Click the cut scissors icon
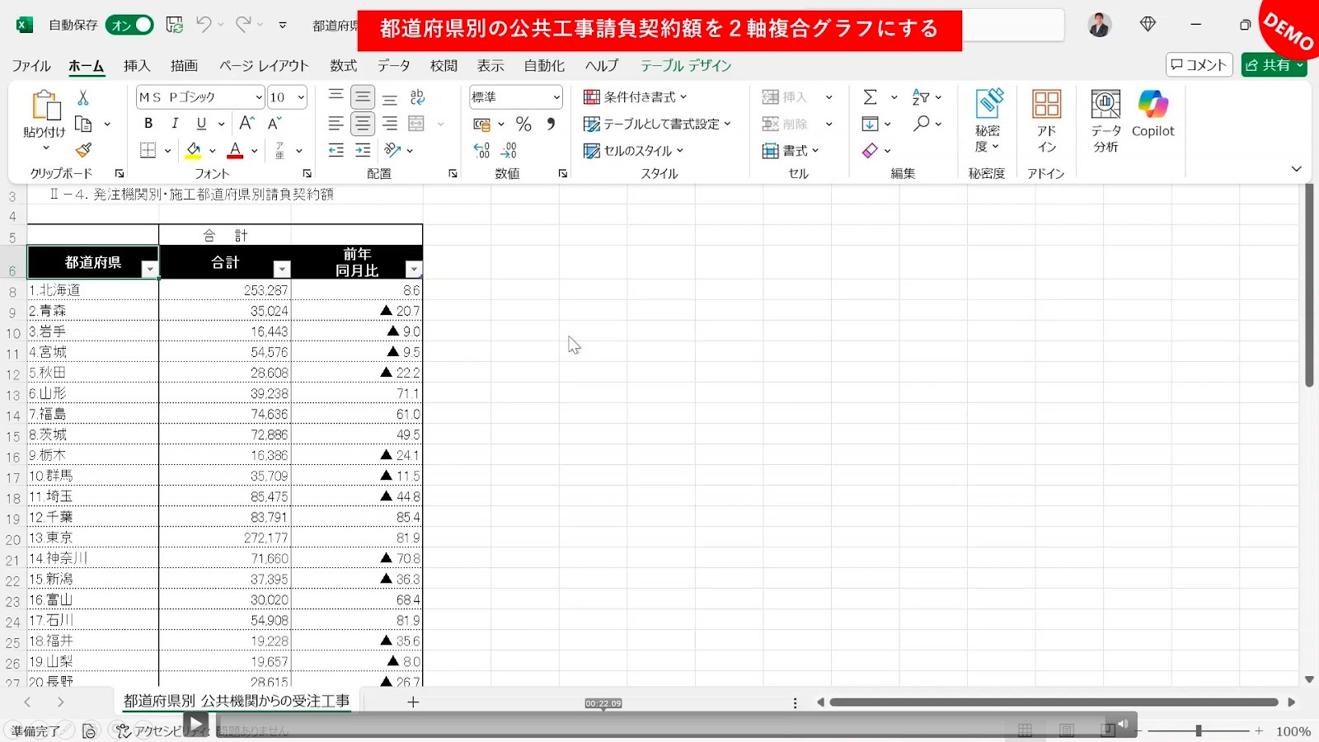The image size is (1319, 742). tap(83, 97)
